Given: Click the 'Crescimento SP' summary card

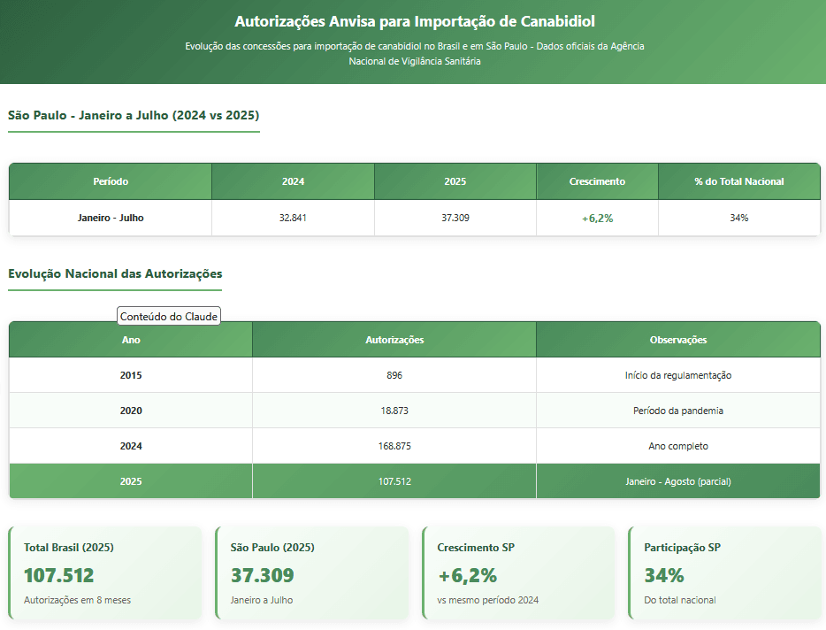Looking at the screenshot, I should (518, 572).
